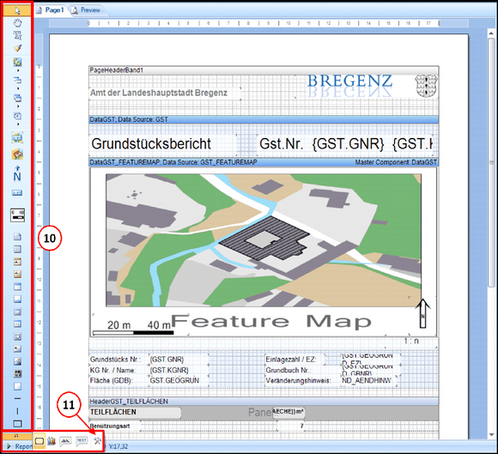Screen dimensions: 498x454
Task: Activate the hand pan tool
Action: tap(17, 22)
